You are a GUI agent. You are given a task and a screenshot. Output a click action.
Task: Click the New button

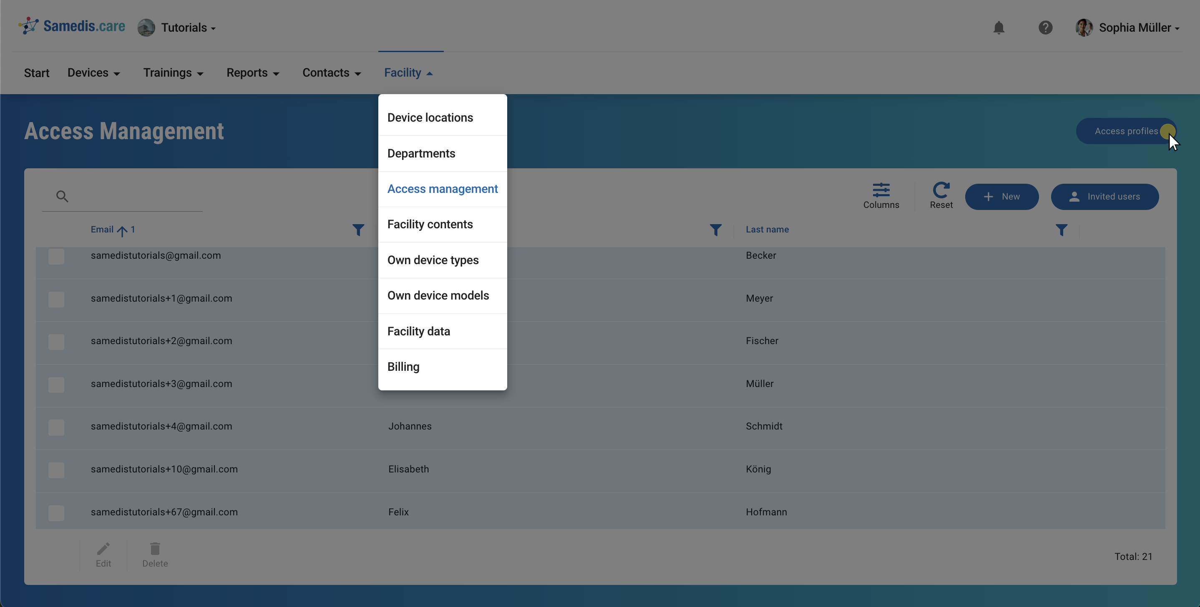click(x=1002, y=196)
